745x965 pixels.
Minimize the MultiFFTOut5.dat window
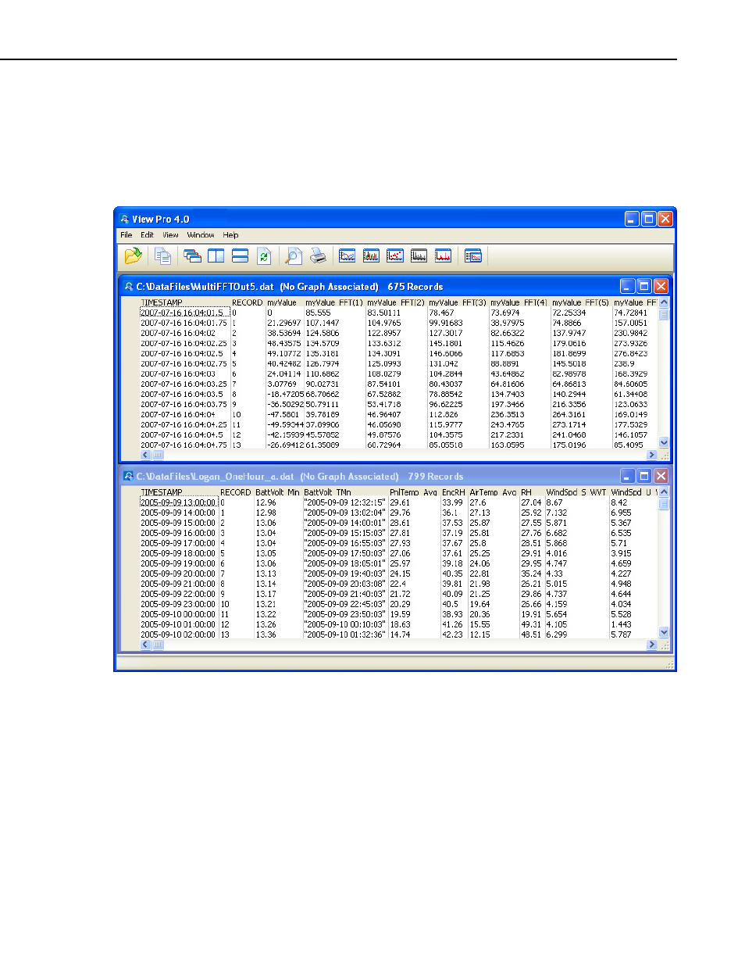coord(628,287)
